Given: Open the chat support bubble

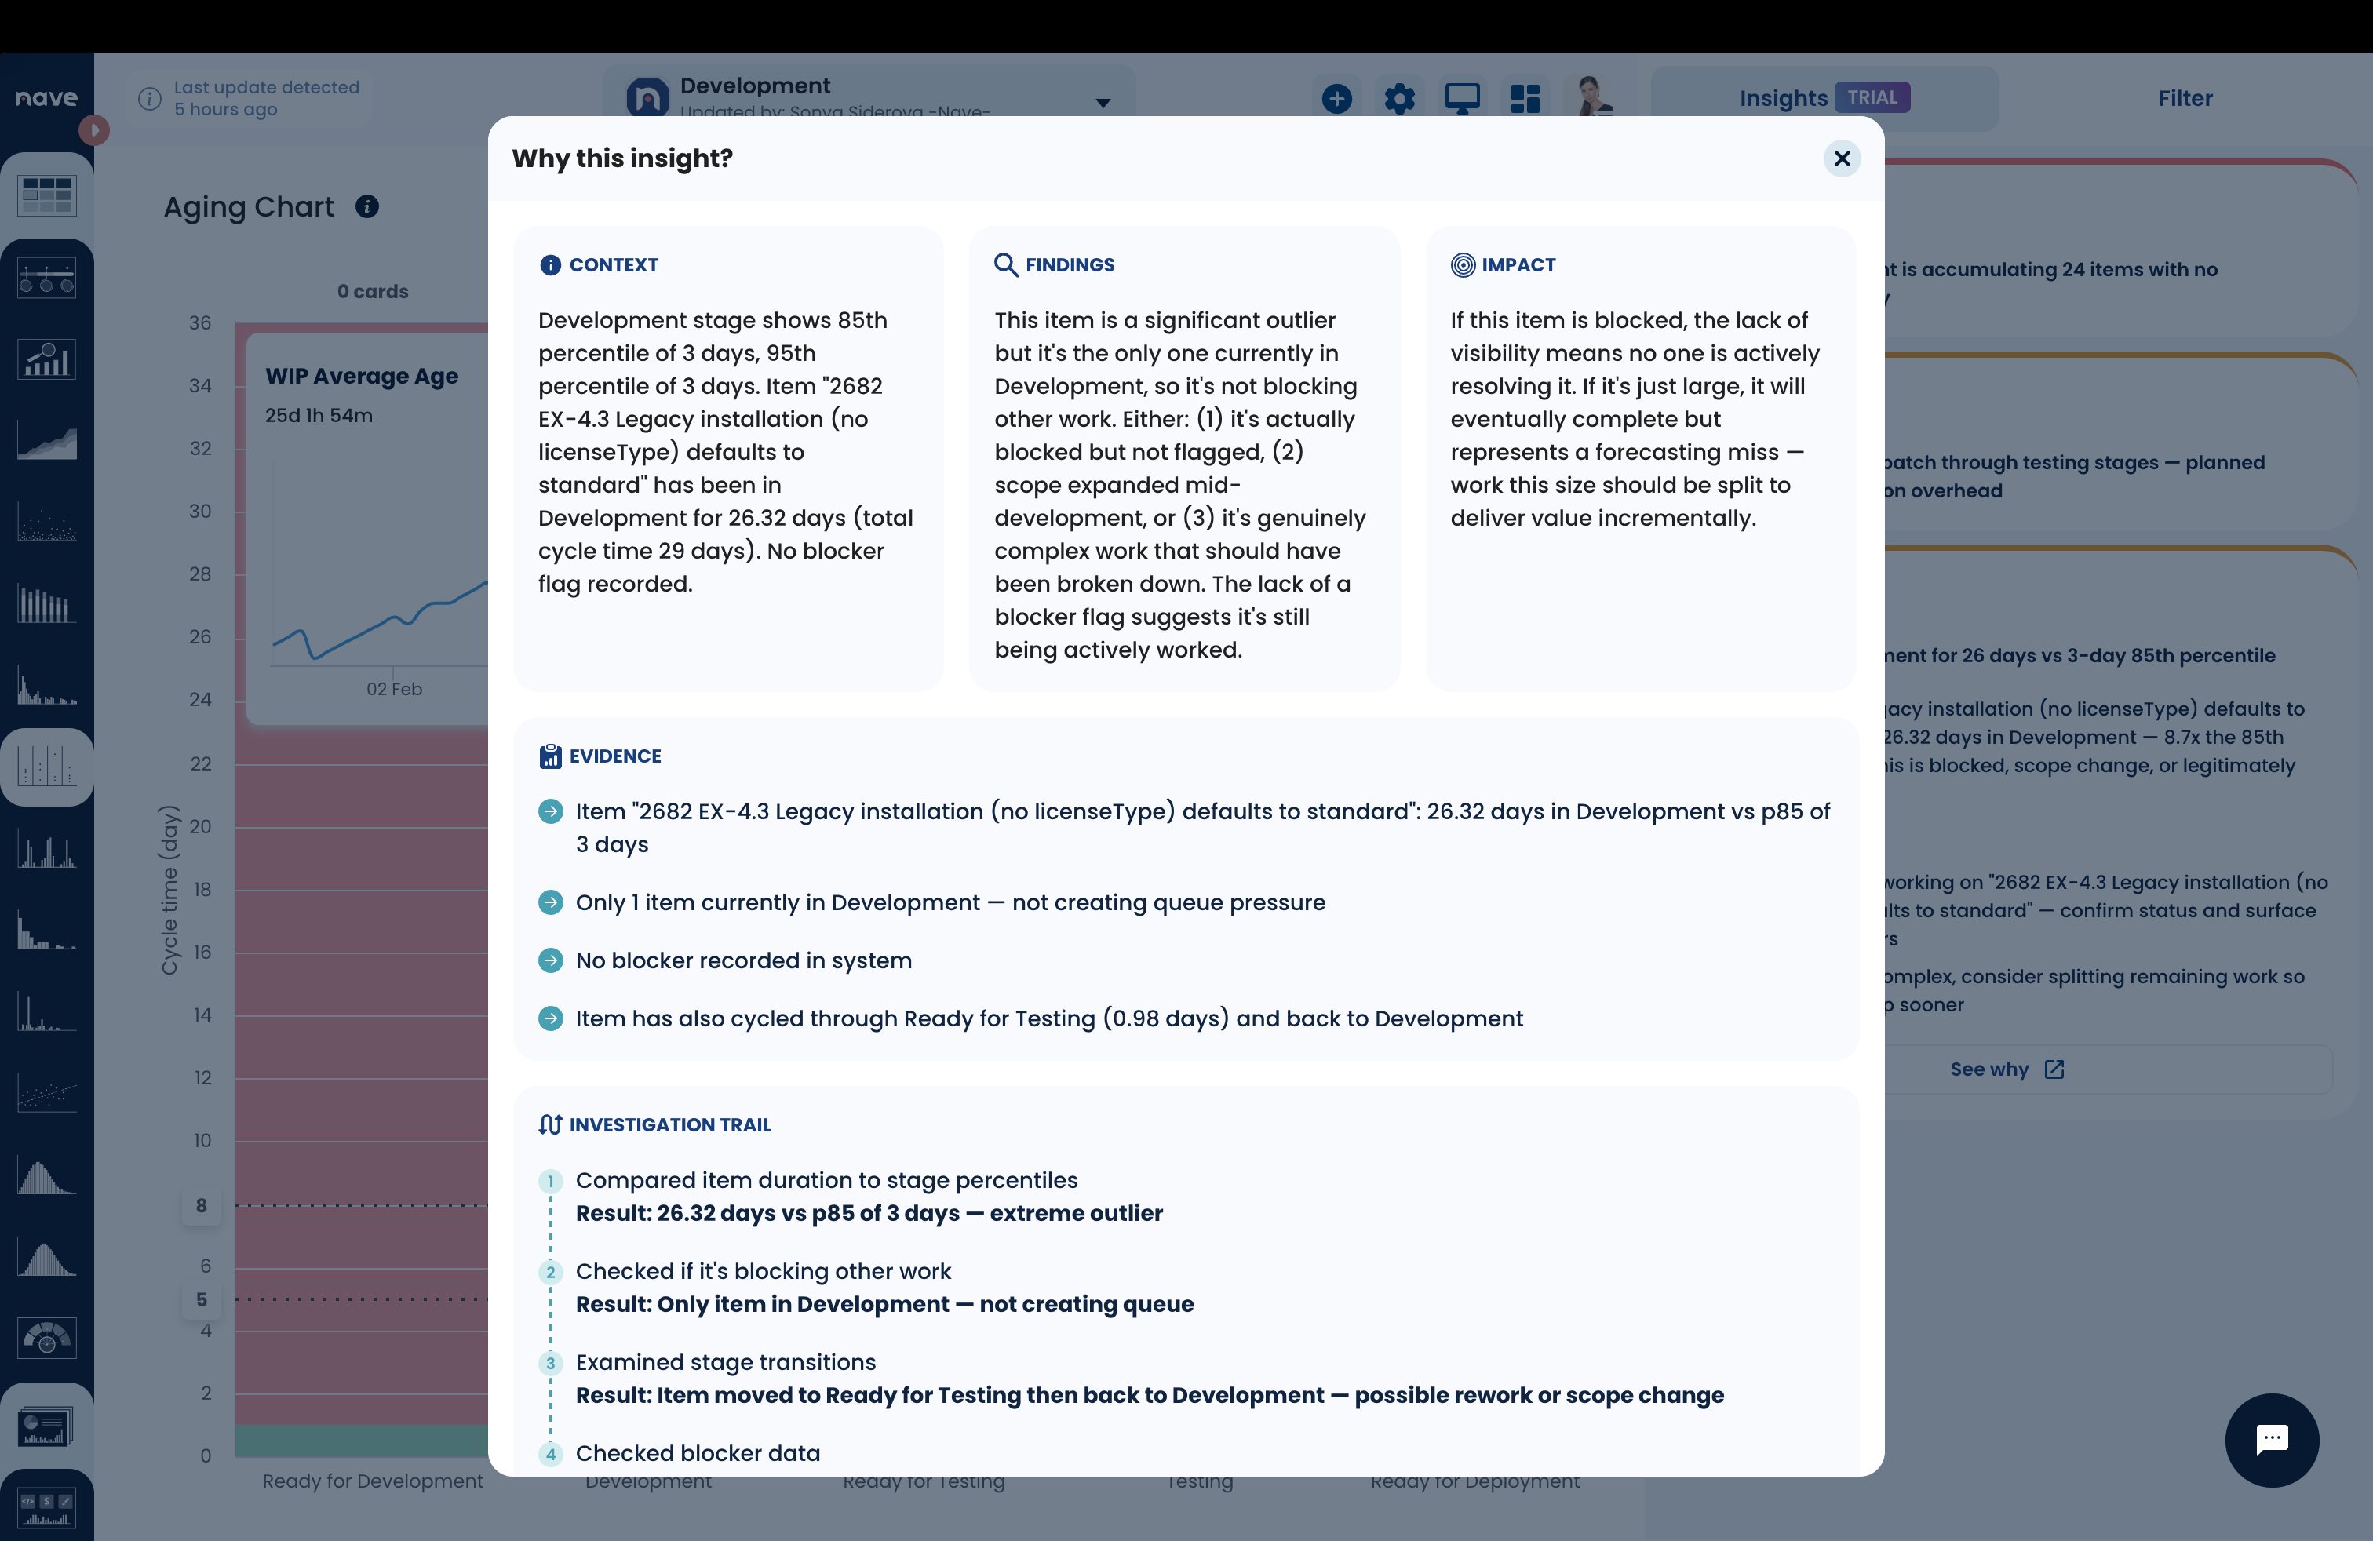Looking at the screenshot, I should tap(2271, 1439).
